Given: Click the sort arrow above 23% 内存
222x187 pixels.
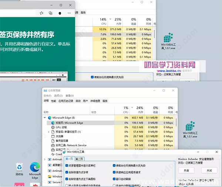Looking at the screenshot, I should pos(110,19).
